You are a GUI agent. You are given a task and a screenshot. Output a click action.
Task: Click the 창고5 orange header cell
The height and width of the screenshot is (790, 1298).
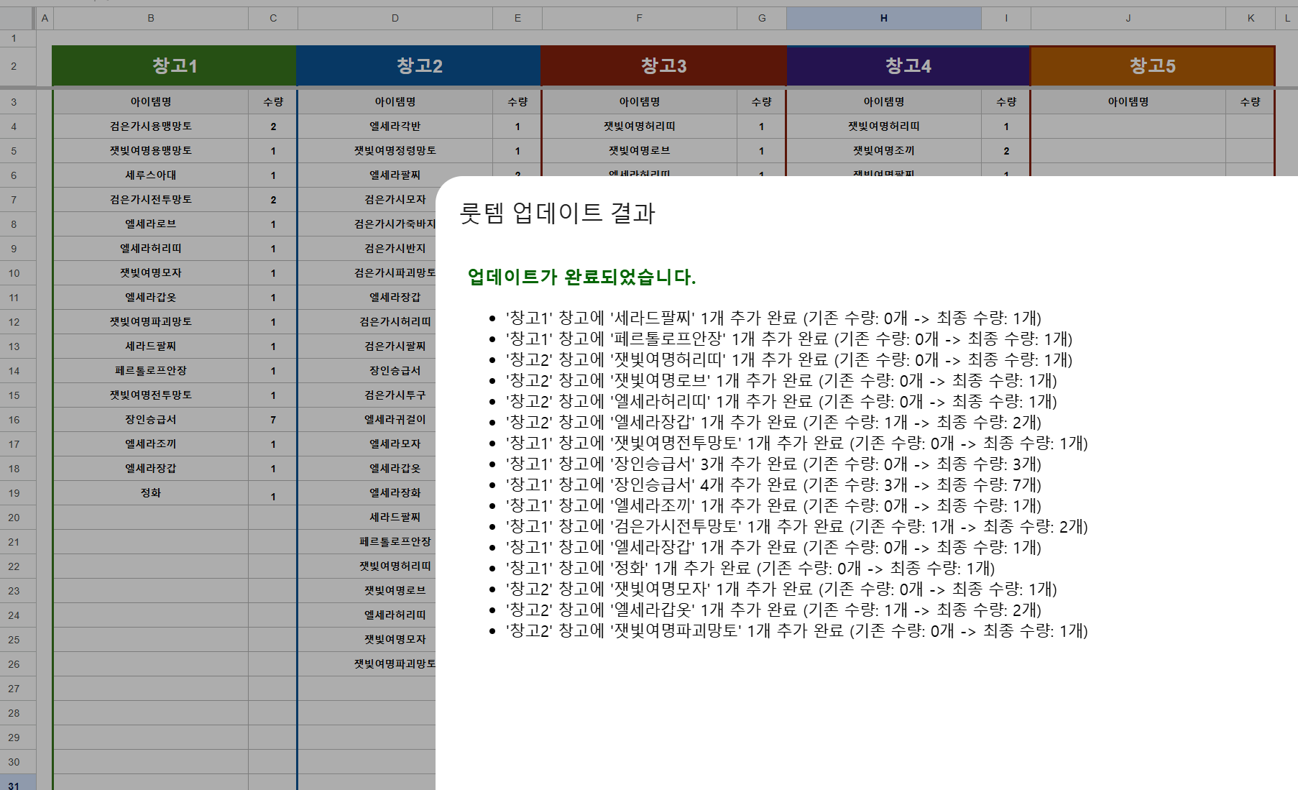click(x=1153, y=66)
